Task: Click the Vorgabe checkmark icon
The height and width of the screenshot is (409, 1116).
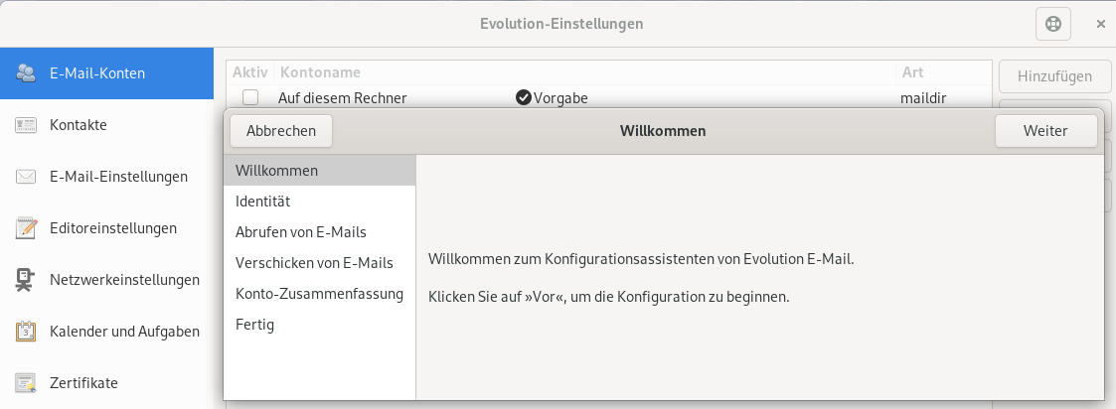Action: point(524,97)
